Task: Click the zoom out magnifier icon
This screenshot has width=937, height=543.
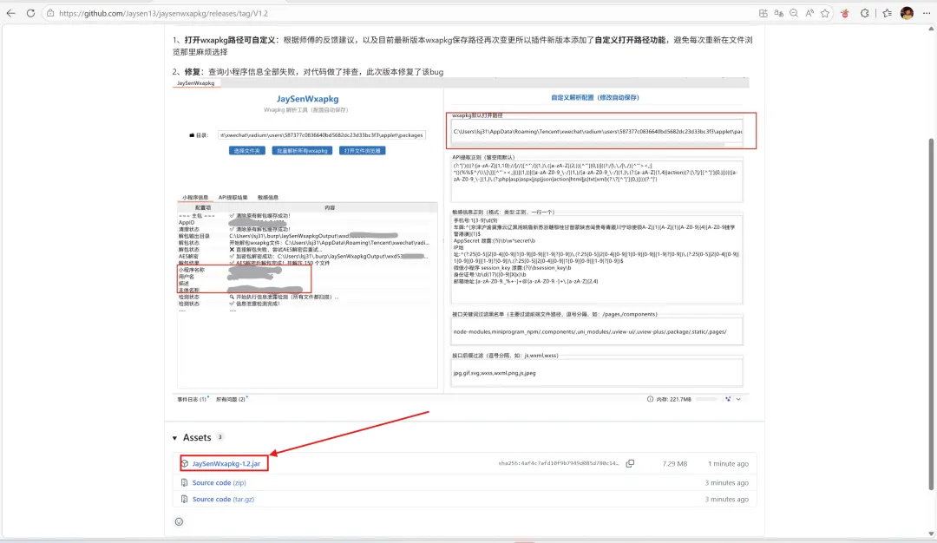Action: point(794,13)
